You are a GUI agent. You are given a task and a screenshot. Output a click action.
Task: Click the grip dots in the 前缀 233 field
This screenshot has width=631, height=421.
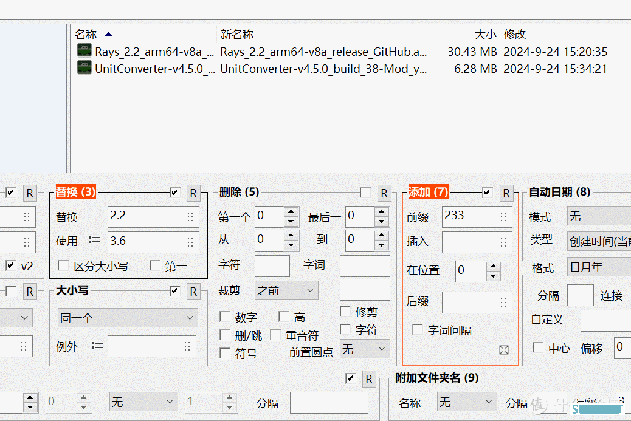coord(503,217)
